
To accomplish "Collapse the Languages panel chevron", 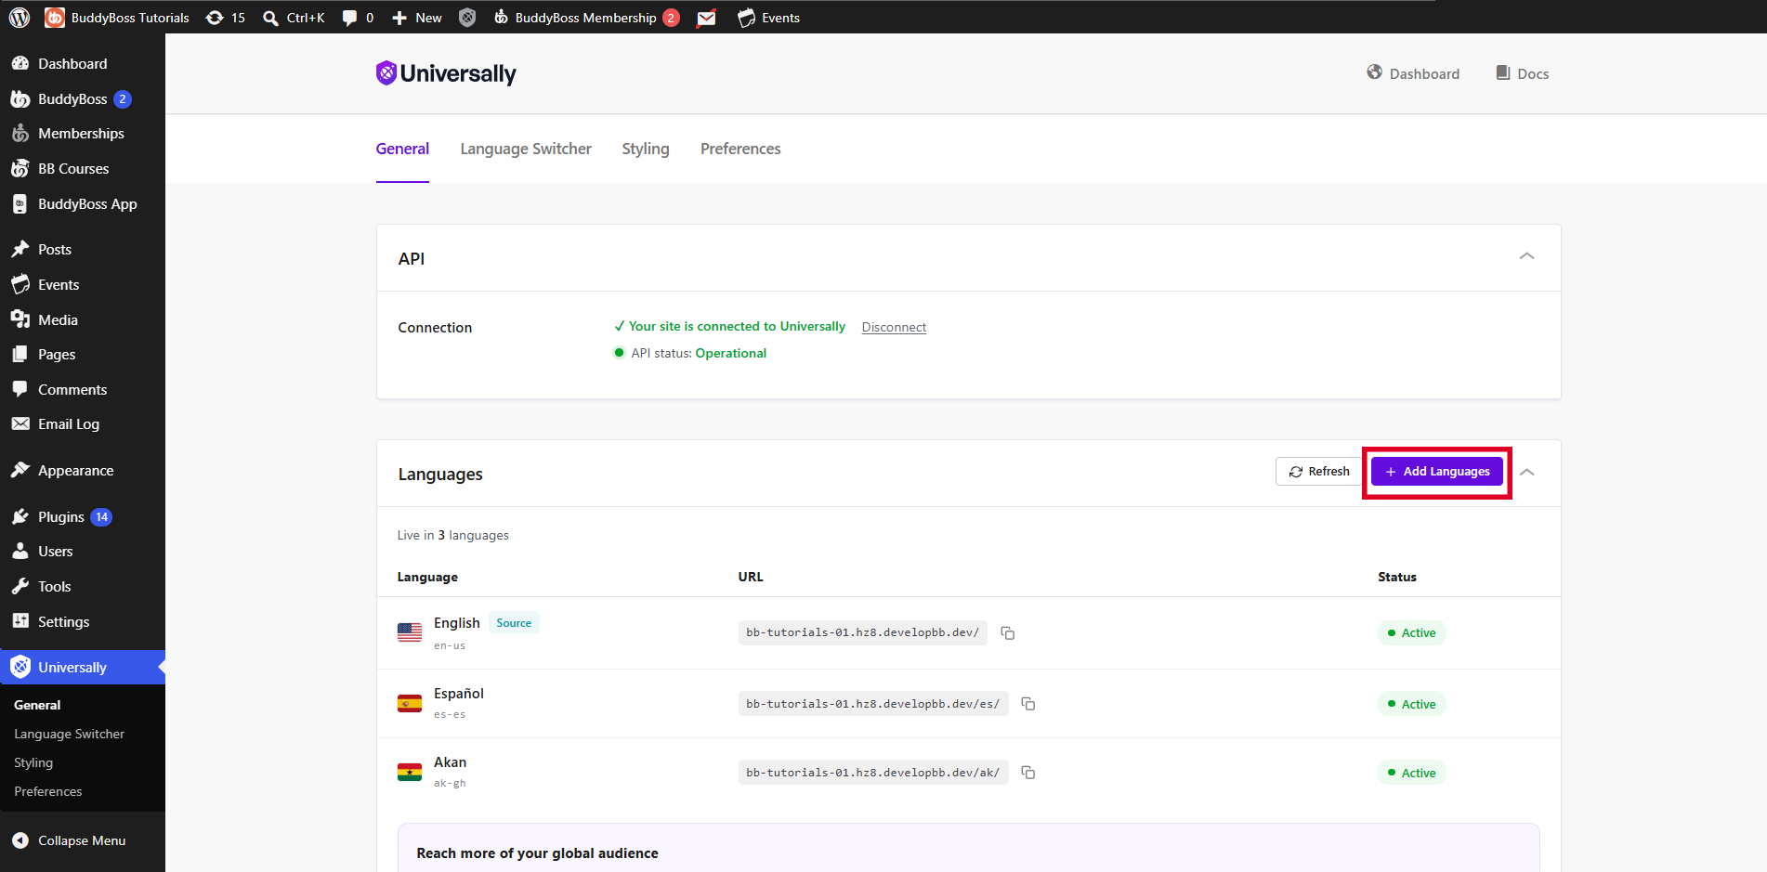I will click(1526, 473).
